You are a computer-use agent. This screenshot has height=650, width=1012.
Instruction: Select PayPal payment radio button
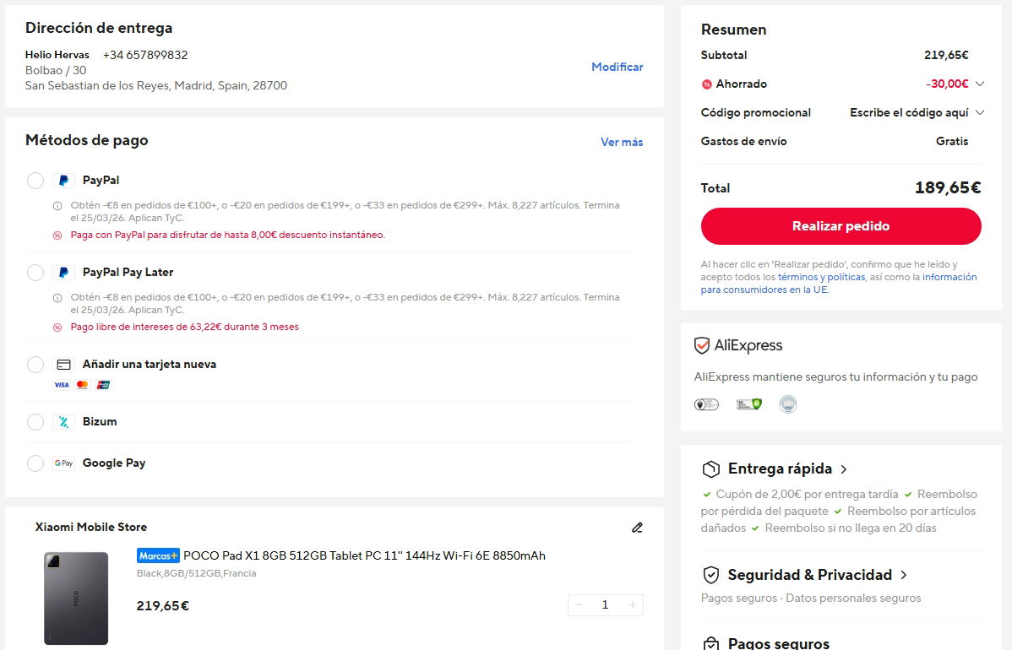(x=35, y=181)
